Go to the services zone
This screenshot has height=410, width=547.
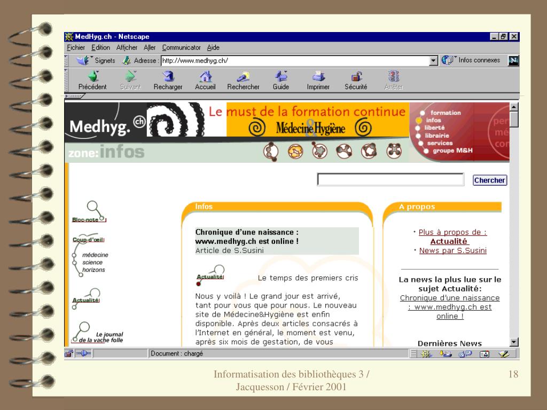tap(440, 143)
